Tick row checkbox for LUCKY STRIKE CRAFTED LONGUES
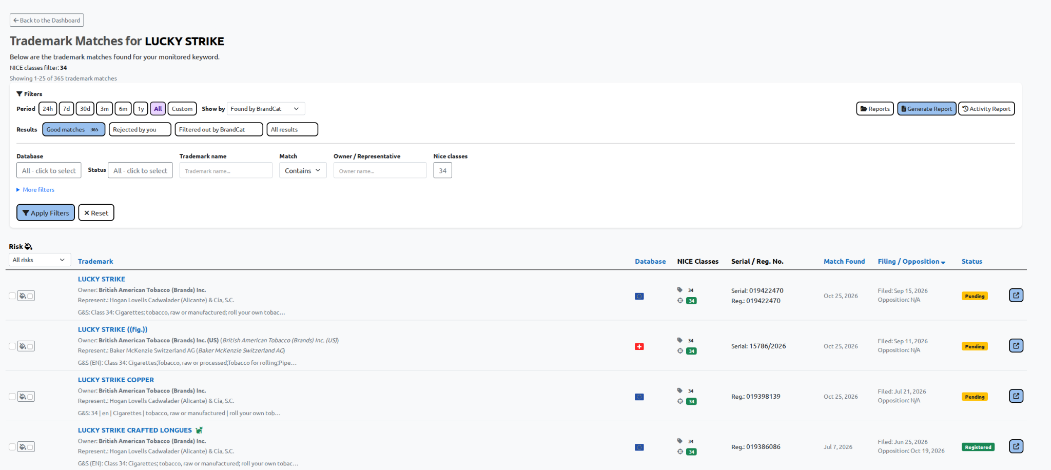 point(12,447)
